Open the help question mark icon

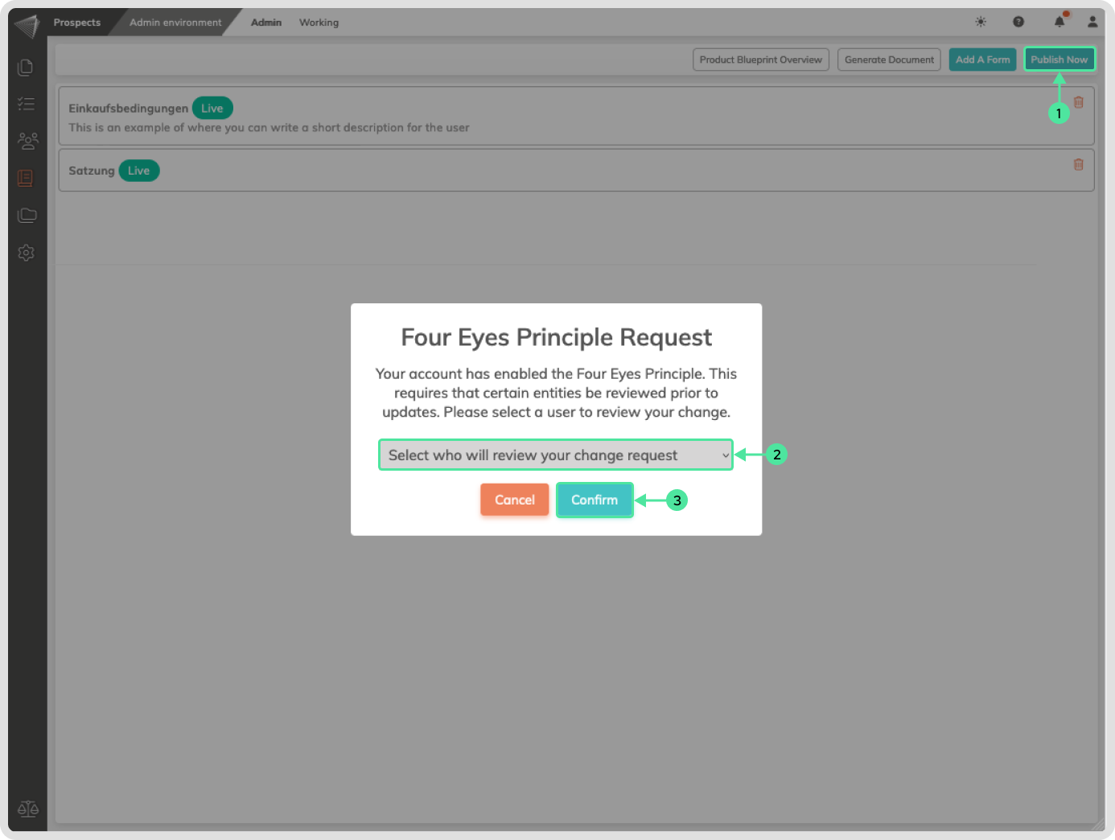point(1018,22)
